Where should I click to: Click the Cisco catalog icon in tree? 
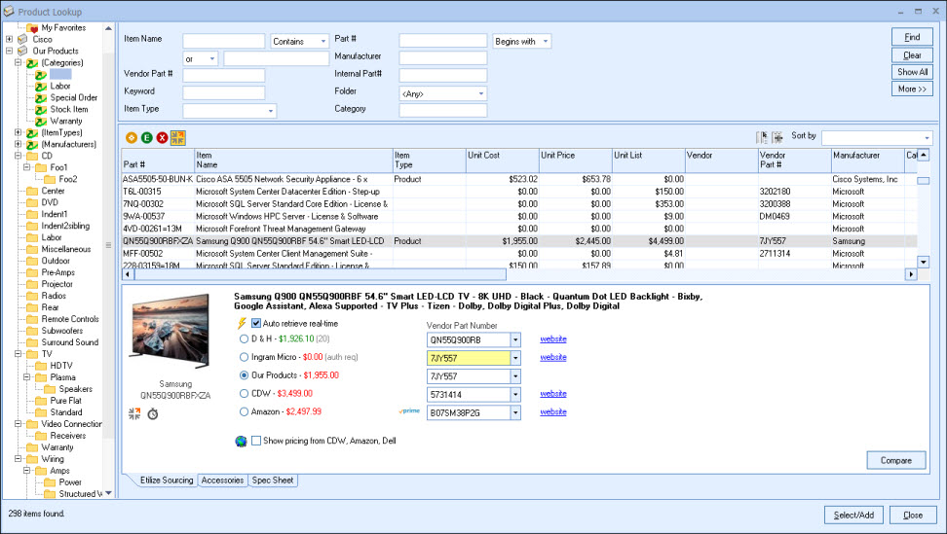(22, 40)
